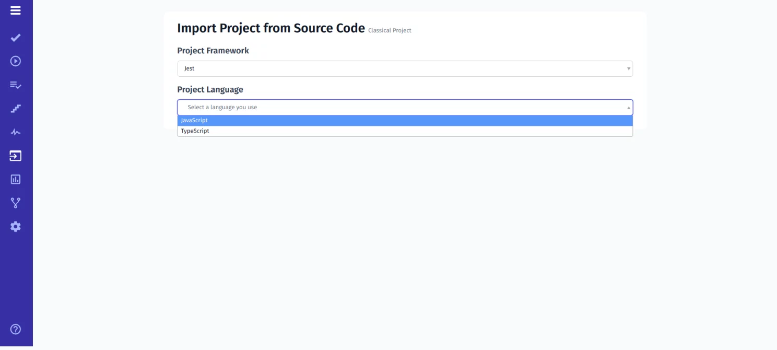Open the hamburger navigation menu
This screenshot has width=777, height=350.
point(16,10)
